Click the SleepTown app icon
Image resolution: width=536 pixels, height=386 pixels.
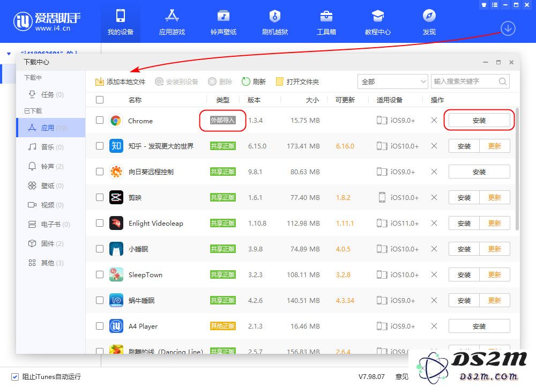click(116, 274)
